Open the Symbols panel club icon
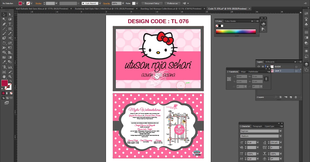 tap(306, 24)
